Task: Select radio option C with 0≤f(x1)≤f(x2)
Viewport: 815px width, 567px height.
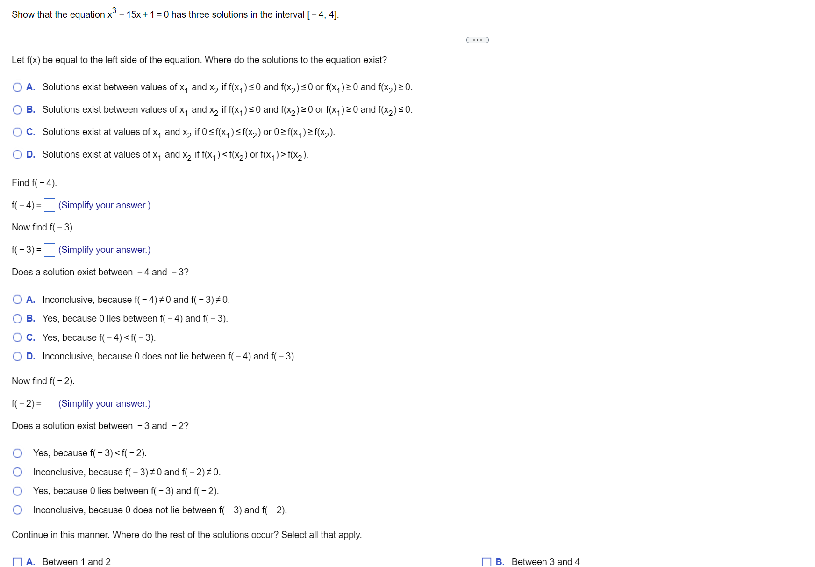Action: pos(17,132)
